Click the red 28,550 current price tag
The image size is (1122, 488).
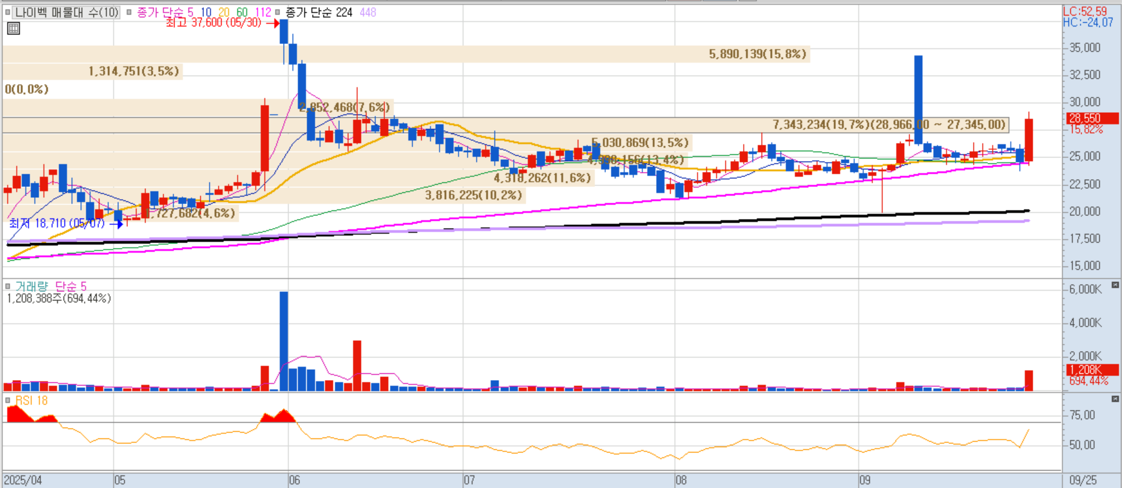pyautogui.click(x=1093, y=118)
